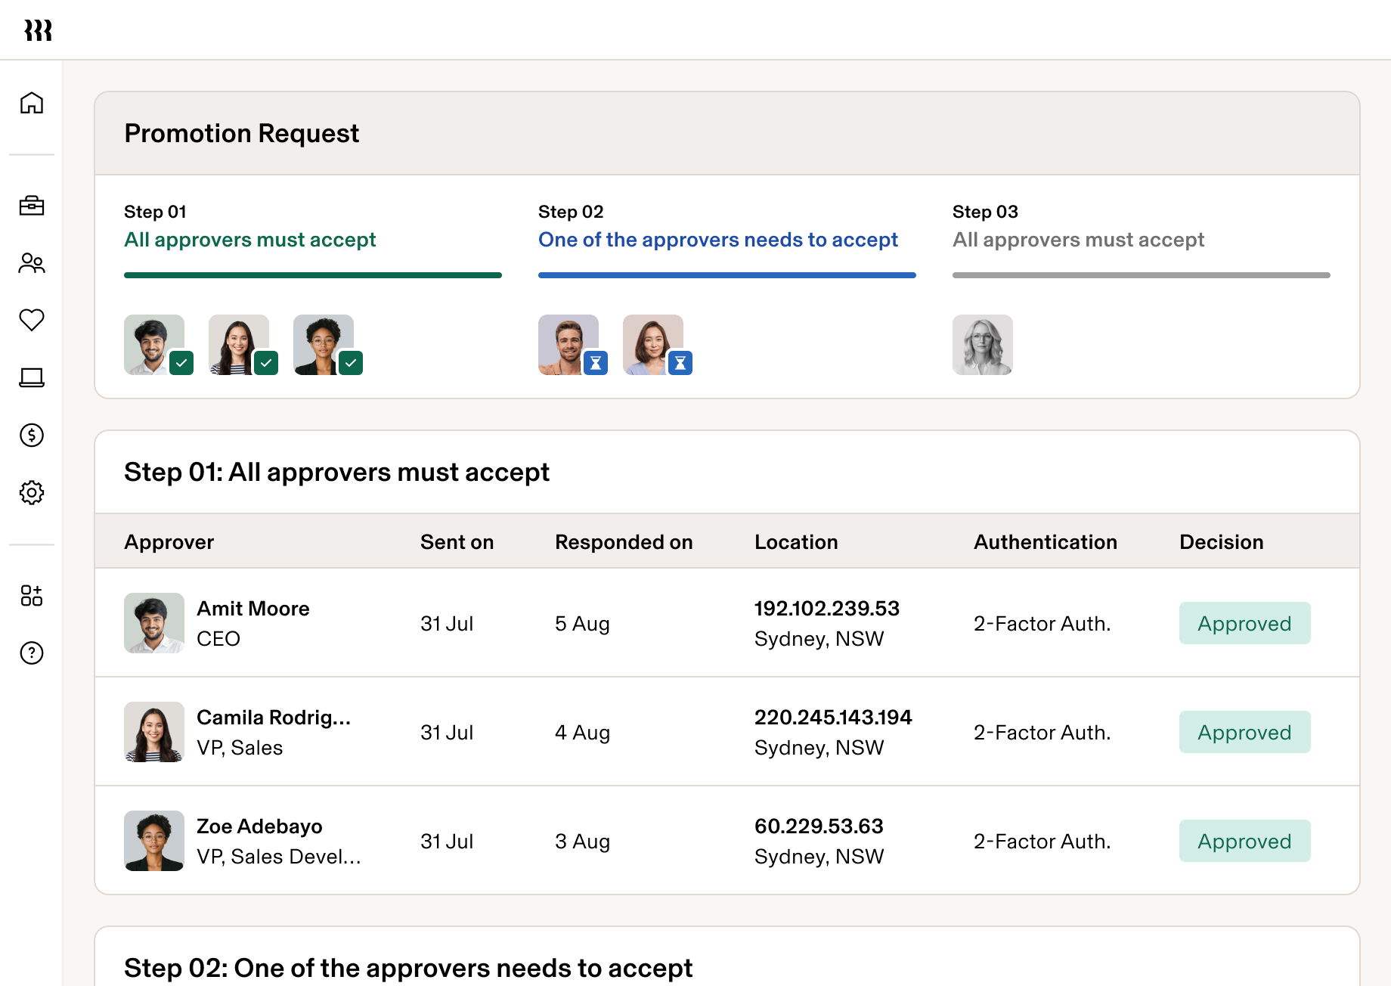This screenshot has height=986, width=1391.
Task: Click the Sent on column header
Action: click(x=457, y=542)
